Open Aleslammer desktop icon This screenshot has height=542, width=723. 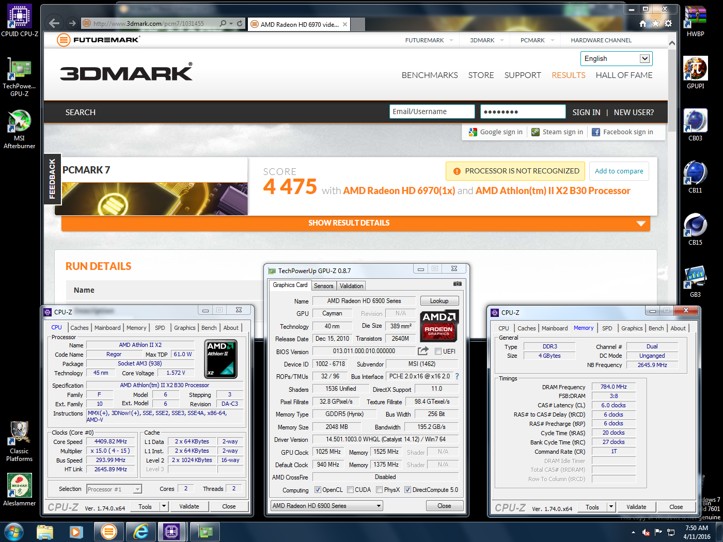click(19, 489)
